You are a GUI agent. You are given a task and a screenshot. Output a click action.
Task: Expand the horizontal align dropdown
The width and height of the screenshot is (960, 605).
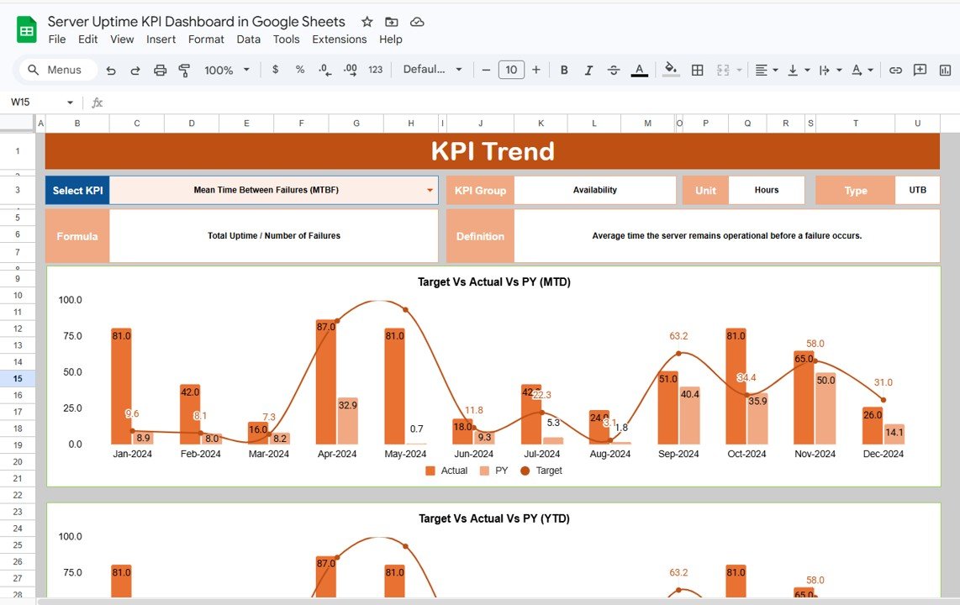point(774,70)
